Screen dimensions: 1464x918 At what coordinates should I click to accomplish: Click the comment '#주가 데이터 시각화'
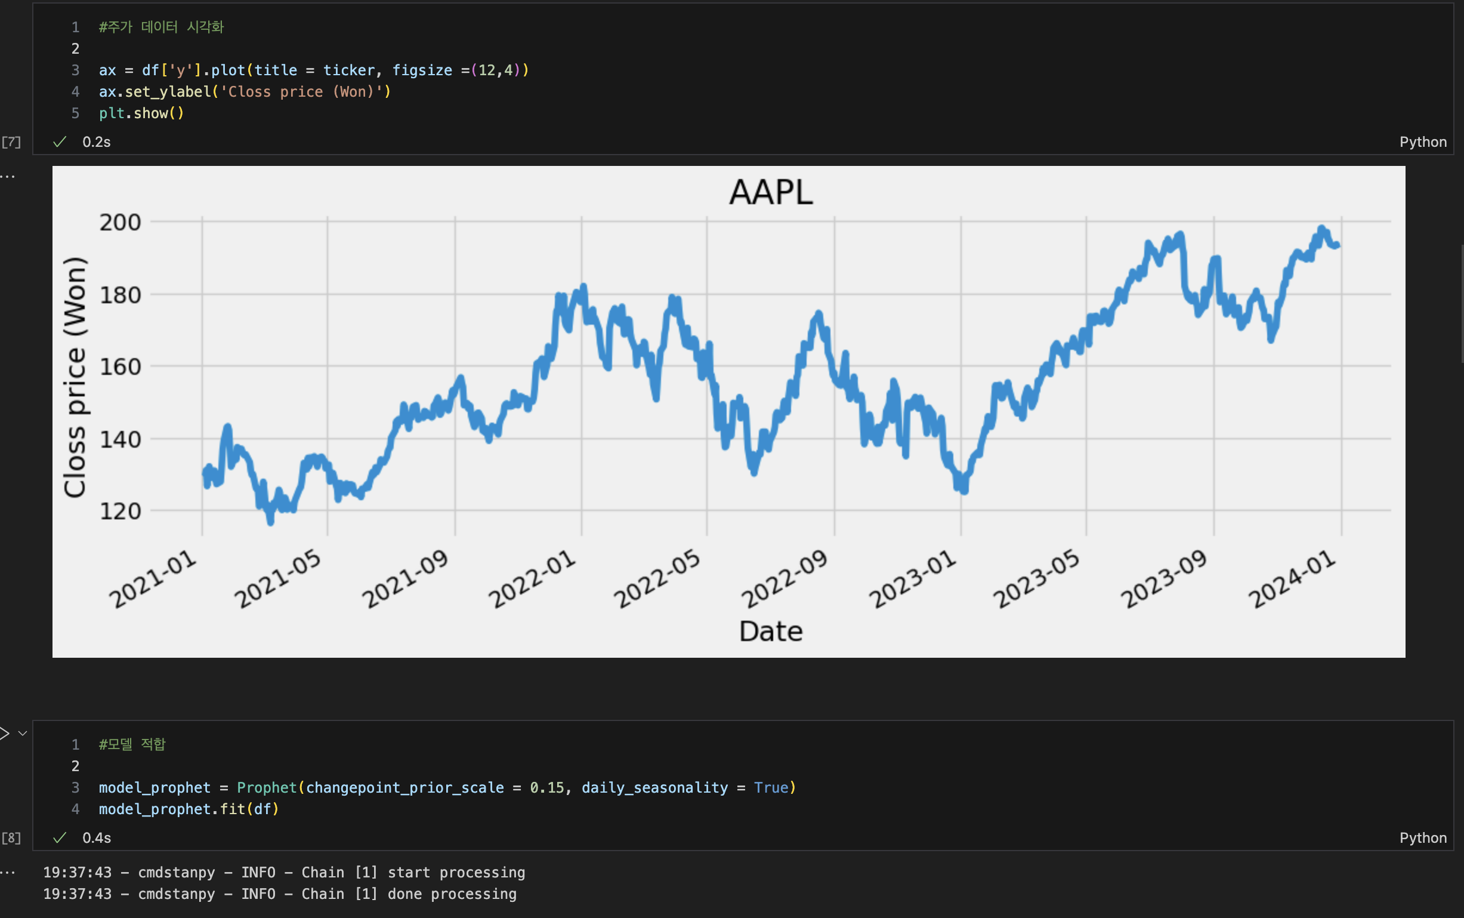click(x=162, y=27)
